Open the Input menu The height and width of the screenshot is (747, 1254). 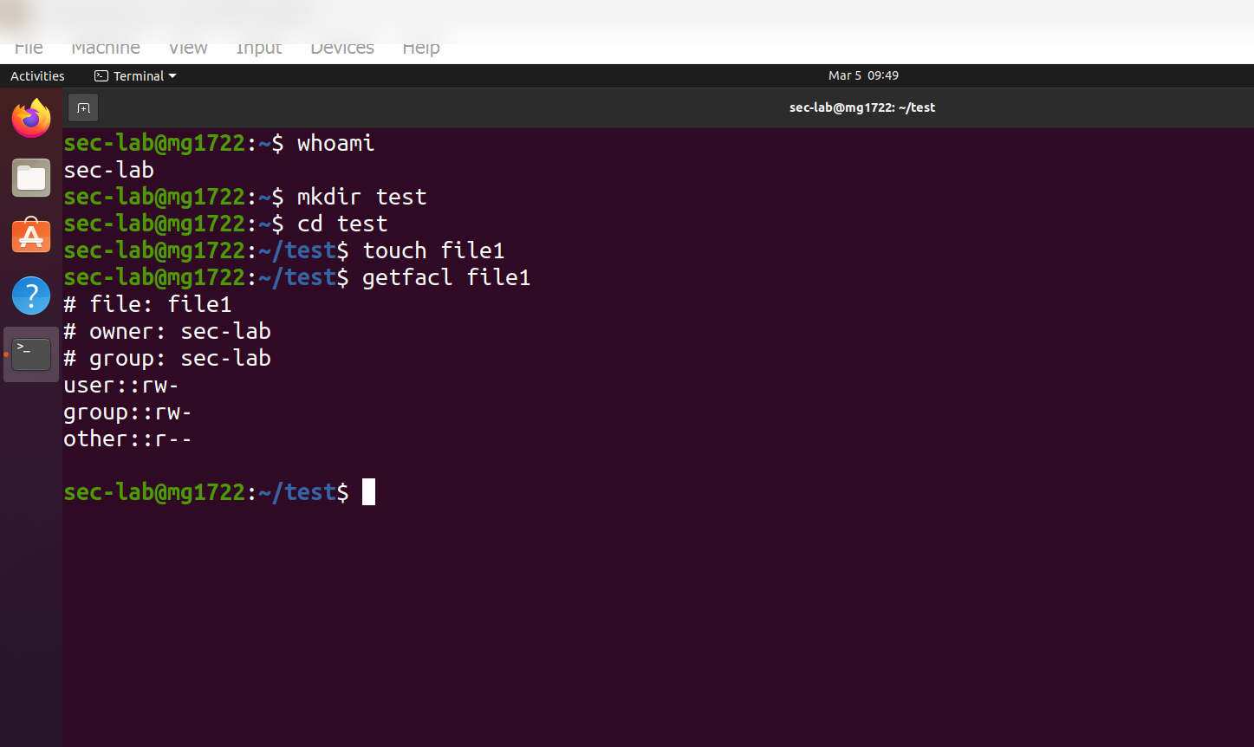259,48
